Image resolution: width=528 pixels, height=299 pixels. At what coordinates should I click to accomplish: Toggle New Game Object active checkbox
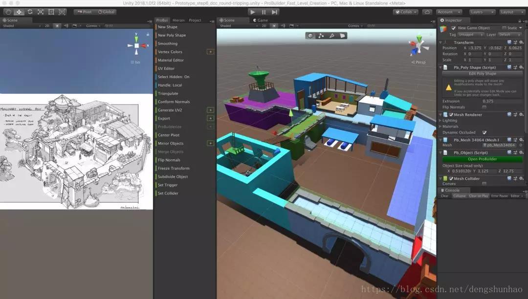[x=453, y=28]
